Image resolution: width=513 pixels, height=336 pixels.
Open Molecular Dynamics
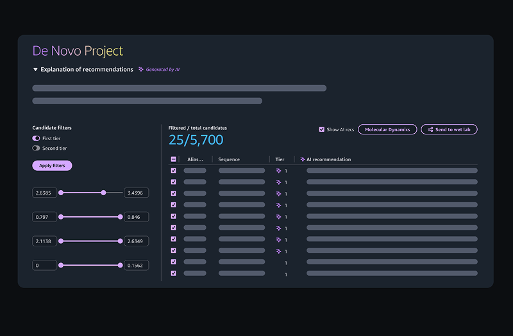click(x=387, y=129)
